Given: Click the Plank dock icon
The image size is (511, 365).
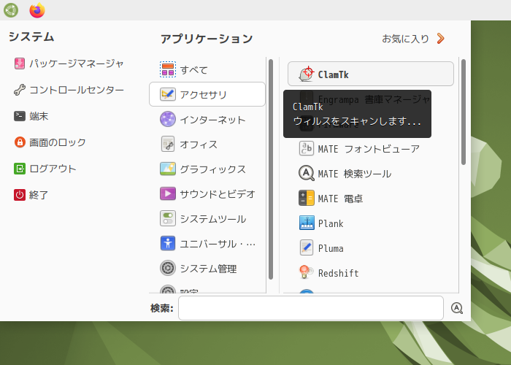Looking at the screenshot, I should 307,223.
